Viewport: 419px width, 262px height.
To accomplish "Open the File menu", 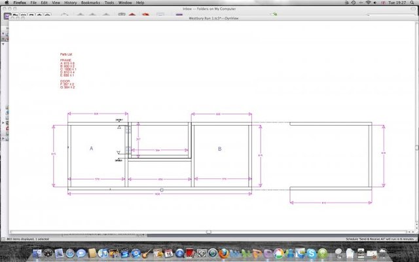I will coord(33,3).
